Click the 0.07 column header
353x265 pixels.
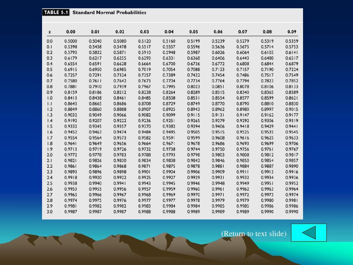tap(243, 32)
